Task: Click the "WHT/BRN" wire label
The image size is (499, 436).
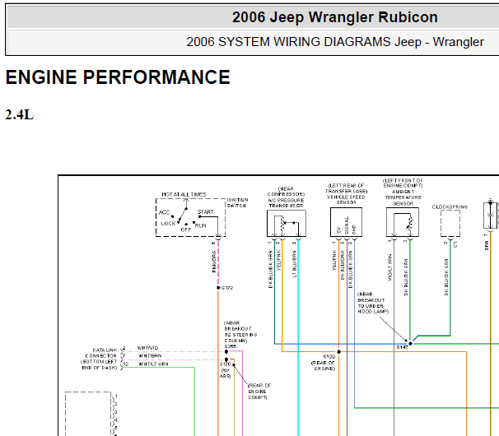Action: coord(150,356)
